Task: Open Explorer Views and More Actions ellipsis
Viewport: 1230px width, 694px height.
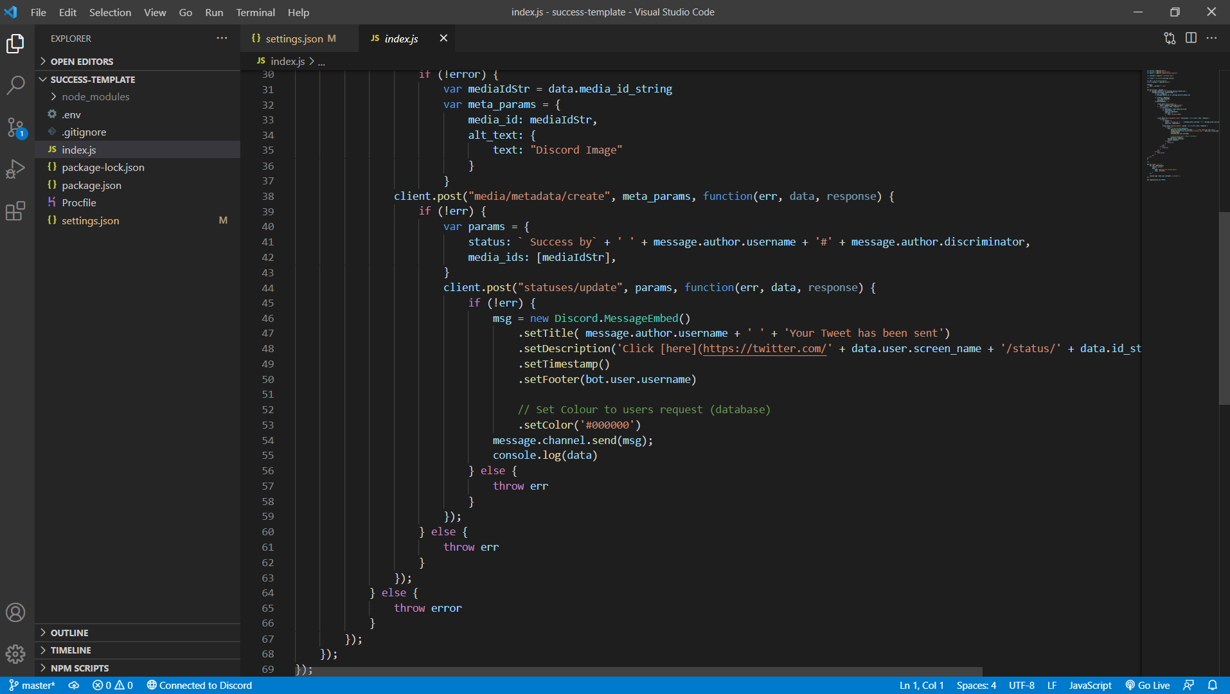Action: [x=222, y=39]
